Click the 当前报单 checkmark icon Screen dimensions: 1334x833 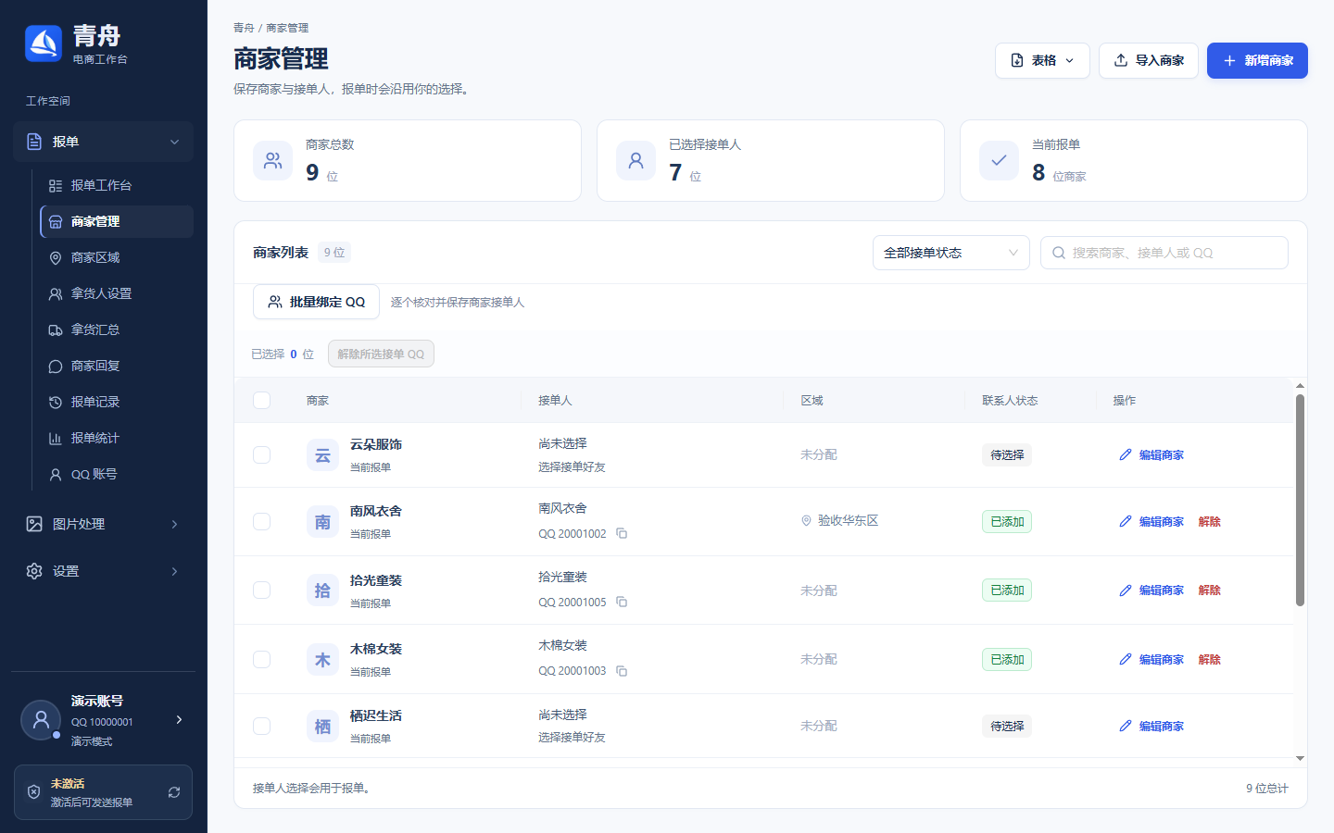999,160
